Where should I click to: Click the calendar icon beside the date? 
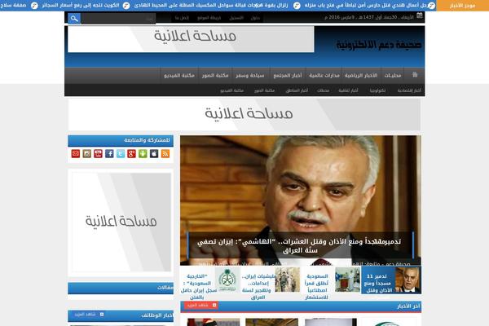pos(420,15)
